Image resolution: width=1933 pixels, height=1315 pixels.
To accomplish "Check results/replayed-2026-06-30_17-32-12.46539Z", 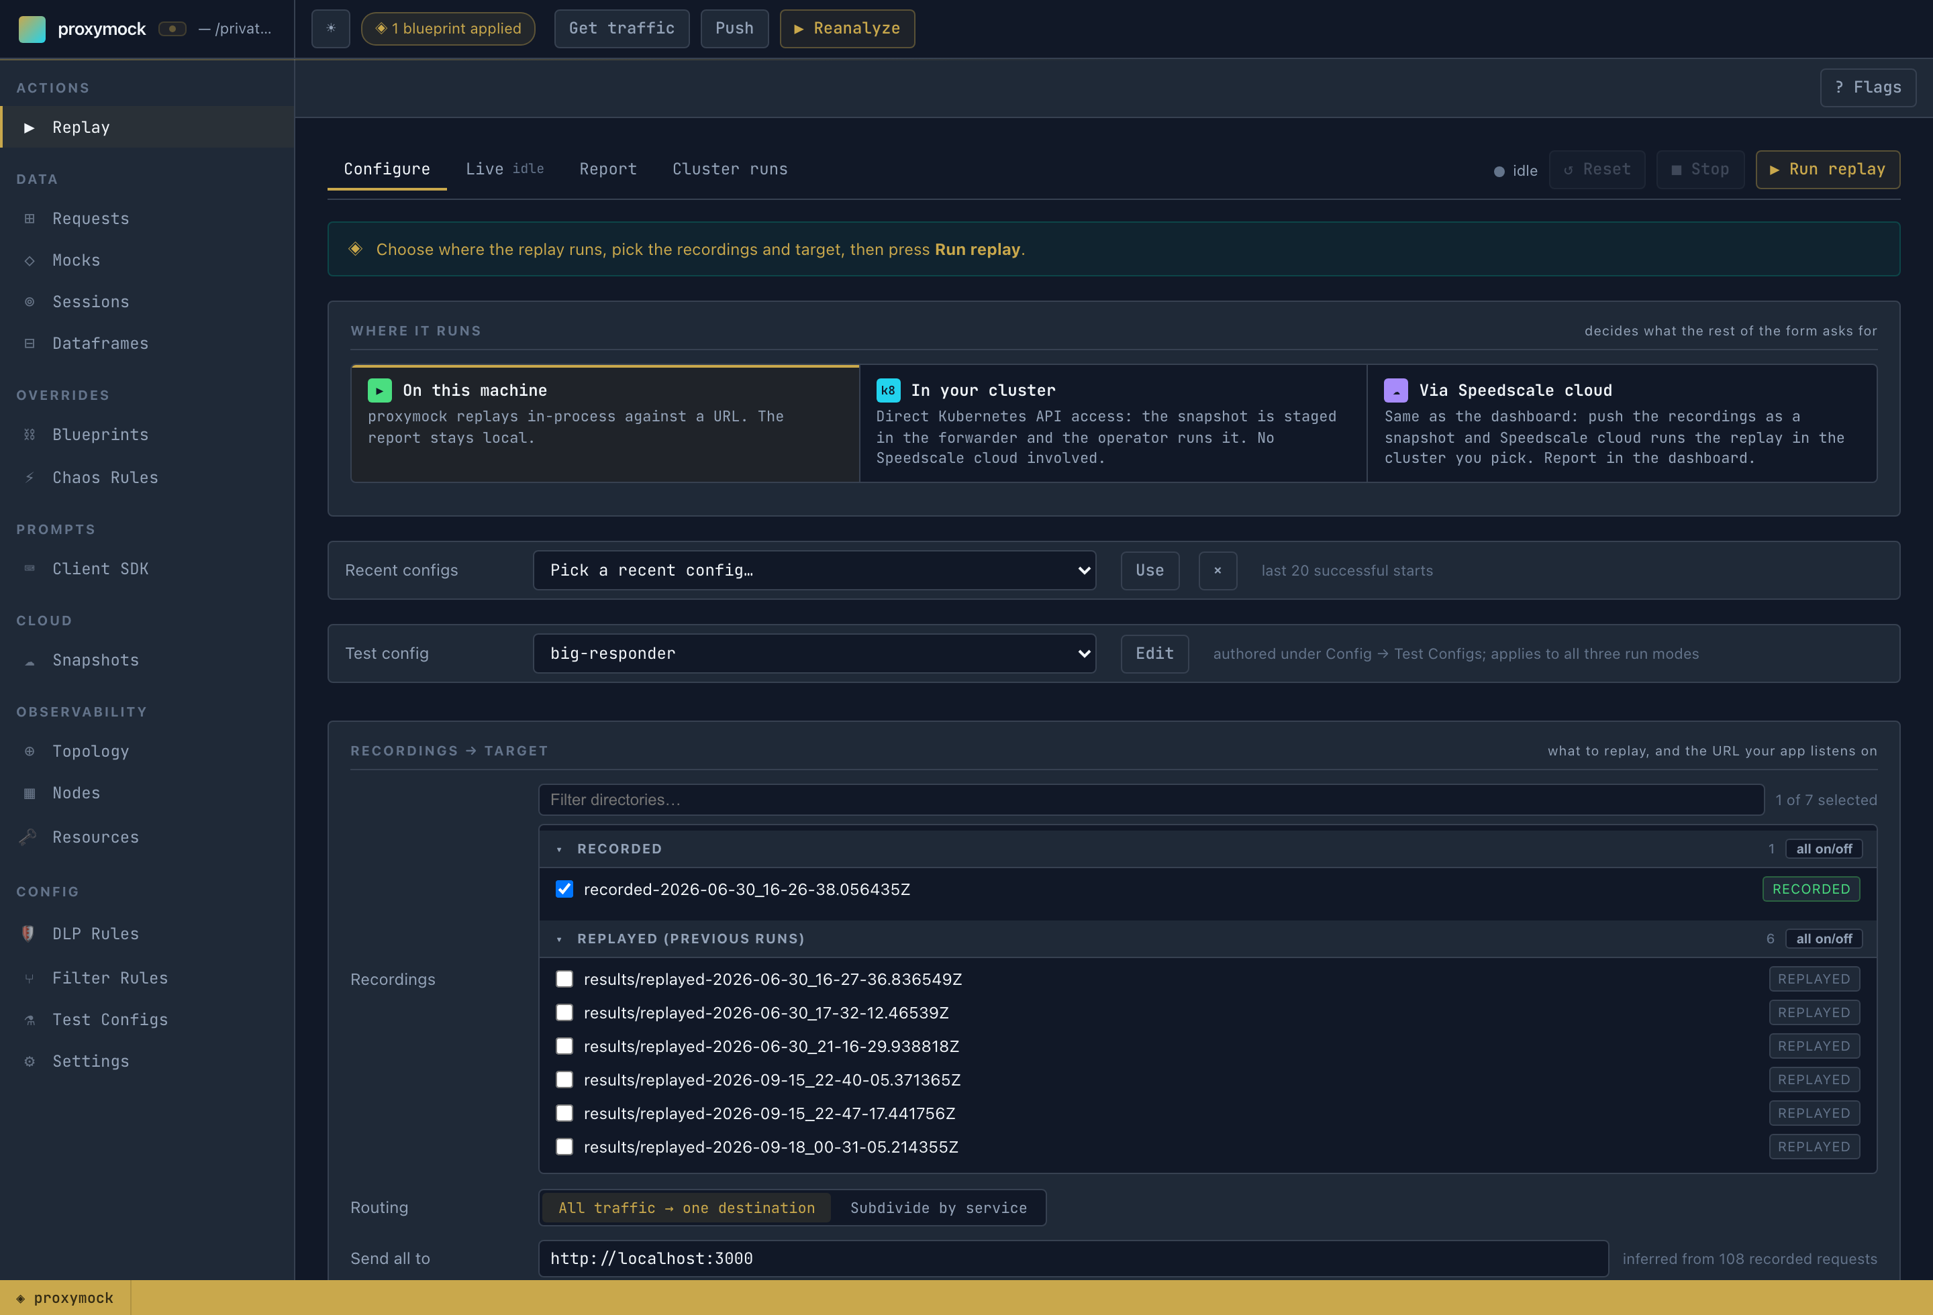I will click(x=564, y=1012).
